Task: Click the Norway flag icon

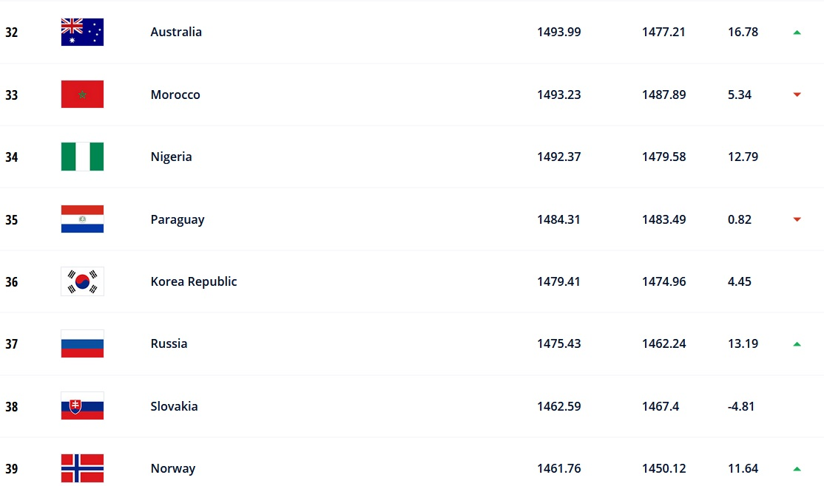Action: pos(82,468)
